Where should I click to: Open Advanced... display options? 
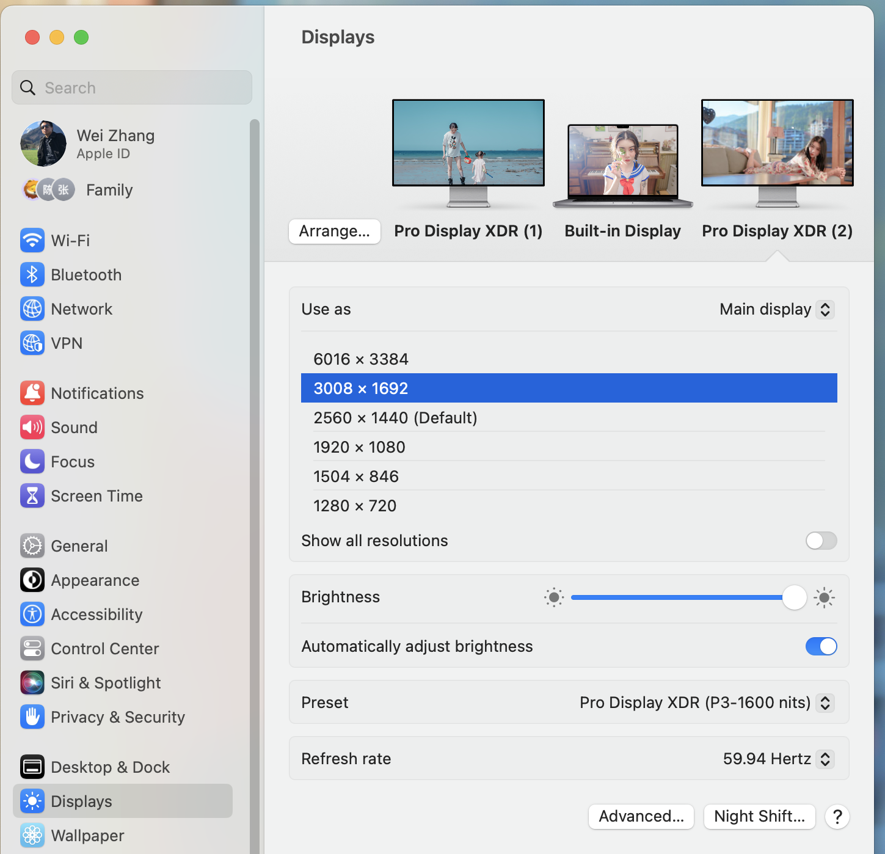coord(641,817)
